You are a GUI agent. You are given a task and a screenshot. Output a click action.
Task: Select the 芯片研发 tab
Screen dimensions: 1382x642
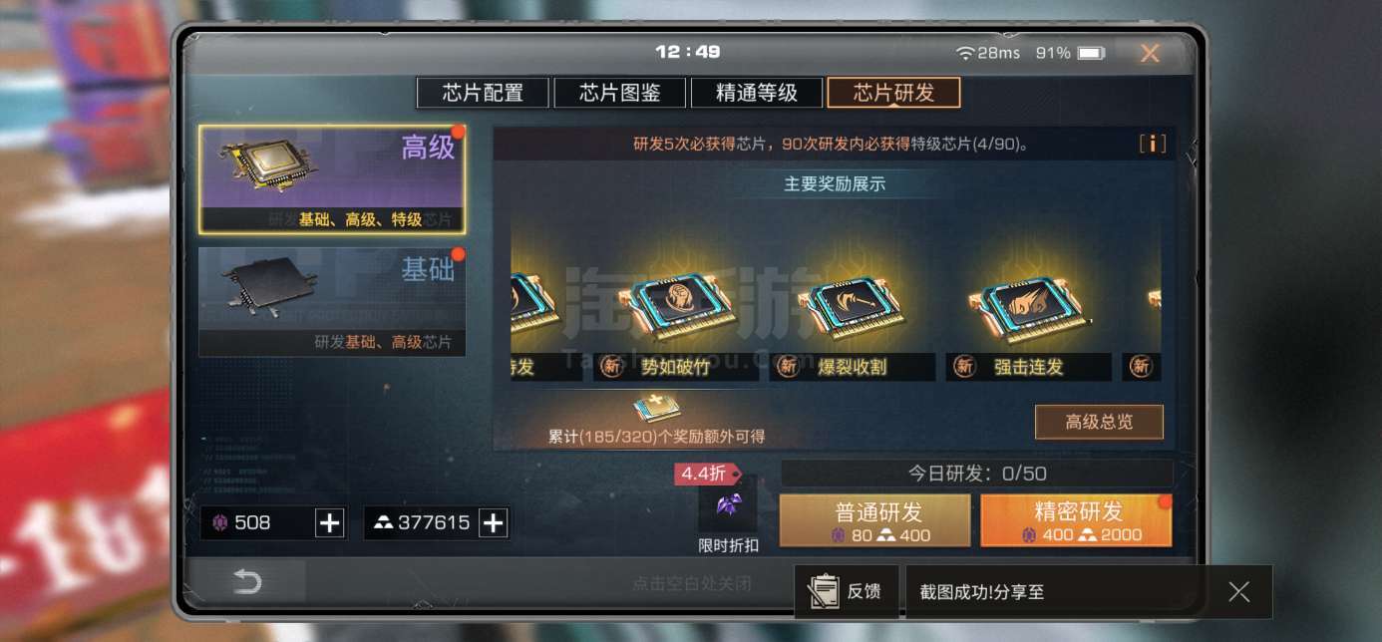coord(893,93)
